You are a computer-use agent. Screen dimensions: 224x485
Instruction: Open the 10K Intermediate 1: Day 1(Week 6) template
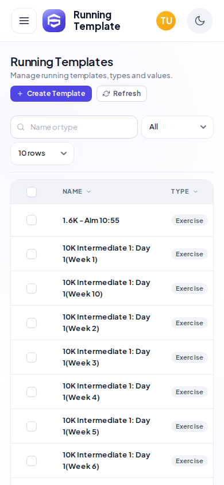(x=106, y=460)
